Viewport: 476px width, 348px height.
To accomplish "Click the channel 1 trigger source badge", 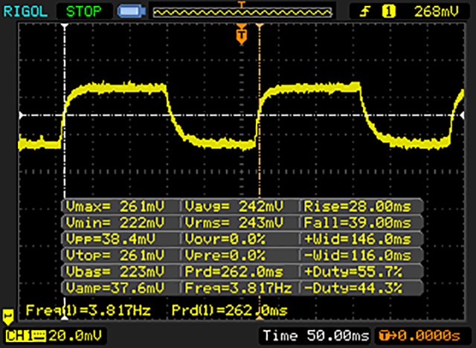I will (x=388, y=12).
